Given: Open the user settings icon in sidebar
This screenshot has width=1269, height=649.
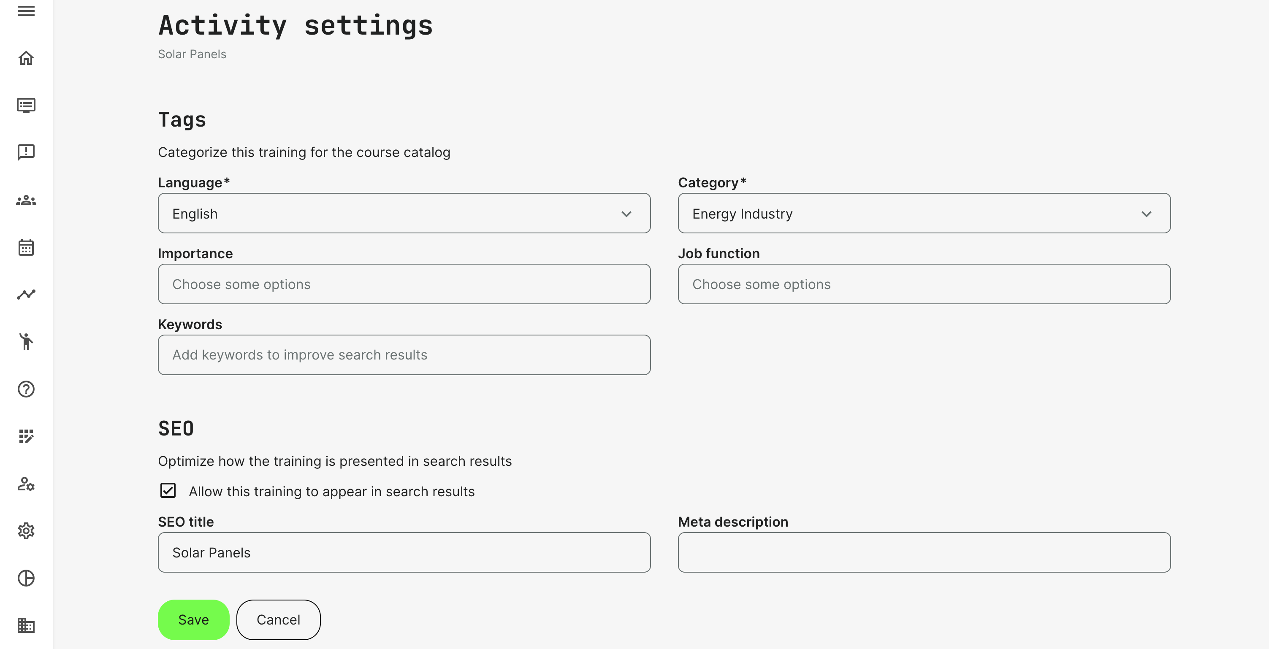Looking at the screenshot, I should click(x=26, y=484).
